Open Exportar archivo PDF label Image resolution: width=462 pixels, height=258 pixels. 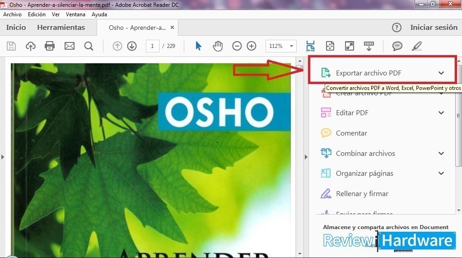pyautogui.click(x=369, y=73)
